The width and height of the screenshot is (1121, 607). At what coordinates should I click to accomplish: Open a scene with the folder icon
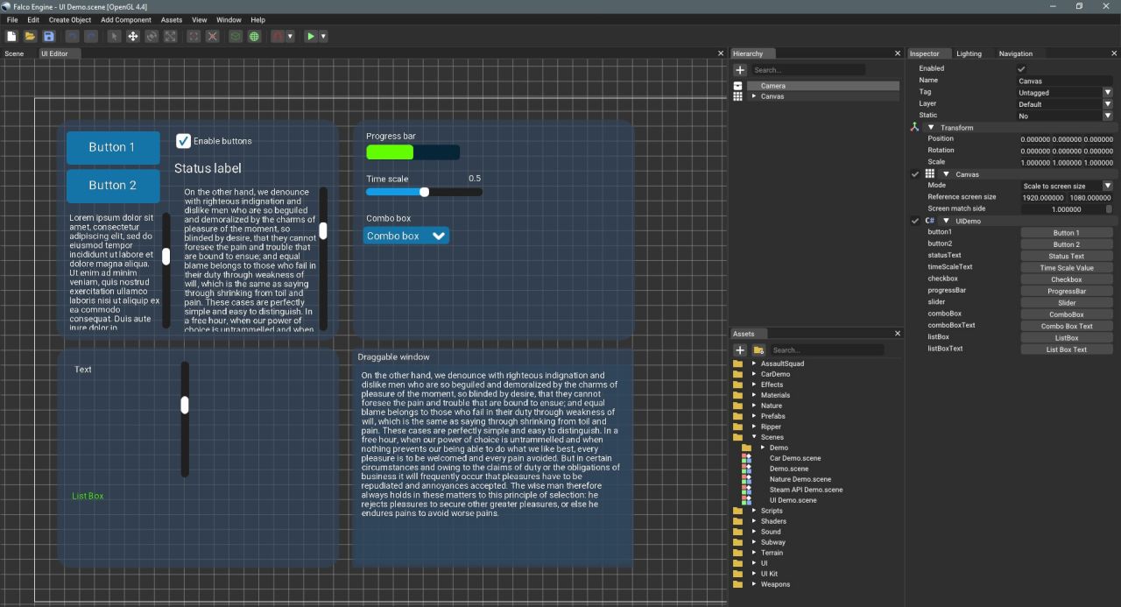(30, 36)
